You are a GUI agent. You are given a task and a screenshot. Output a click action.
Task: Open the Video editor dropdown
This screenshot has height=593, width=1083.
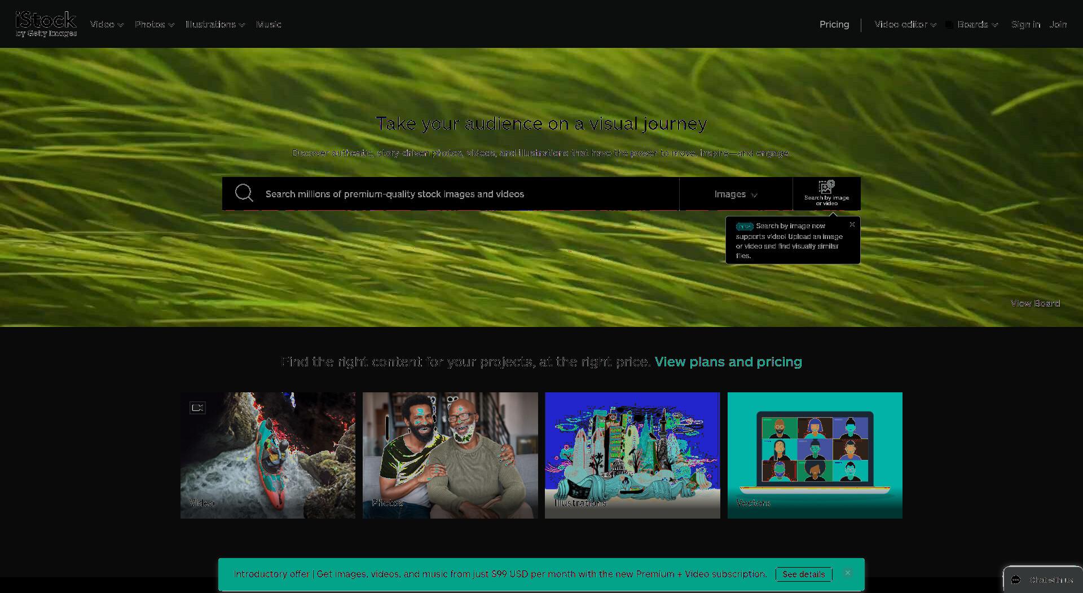[x=905, y=24]
